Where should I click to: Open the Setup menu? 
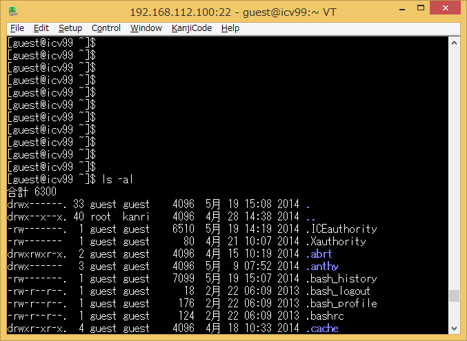70,28
